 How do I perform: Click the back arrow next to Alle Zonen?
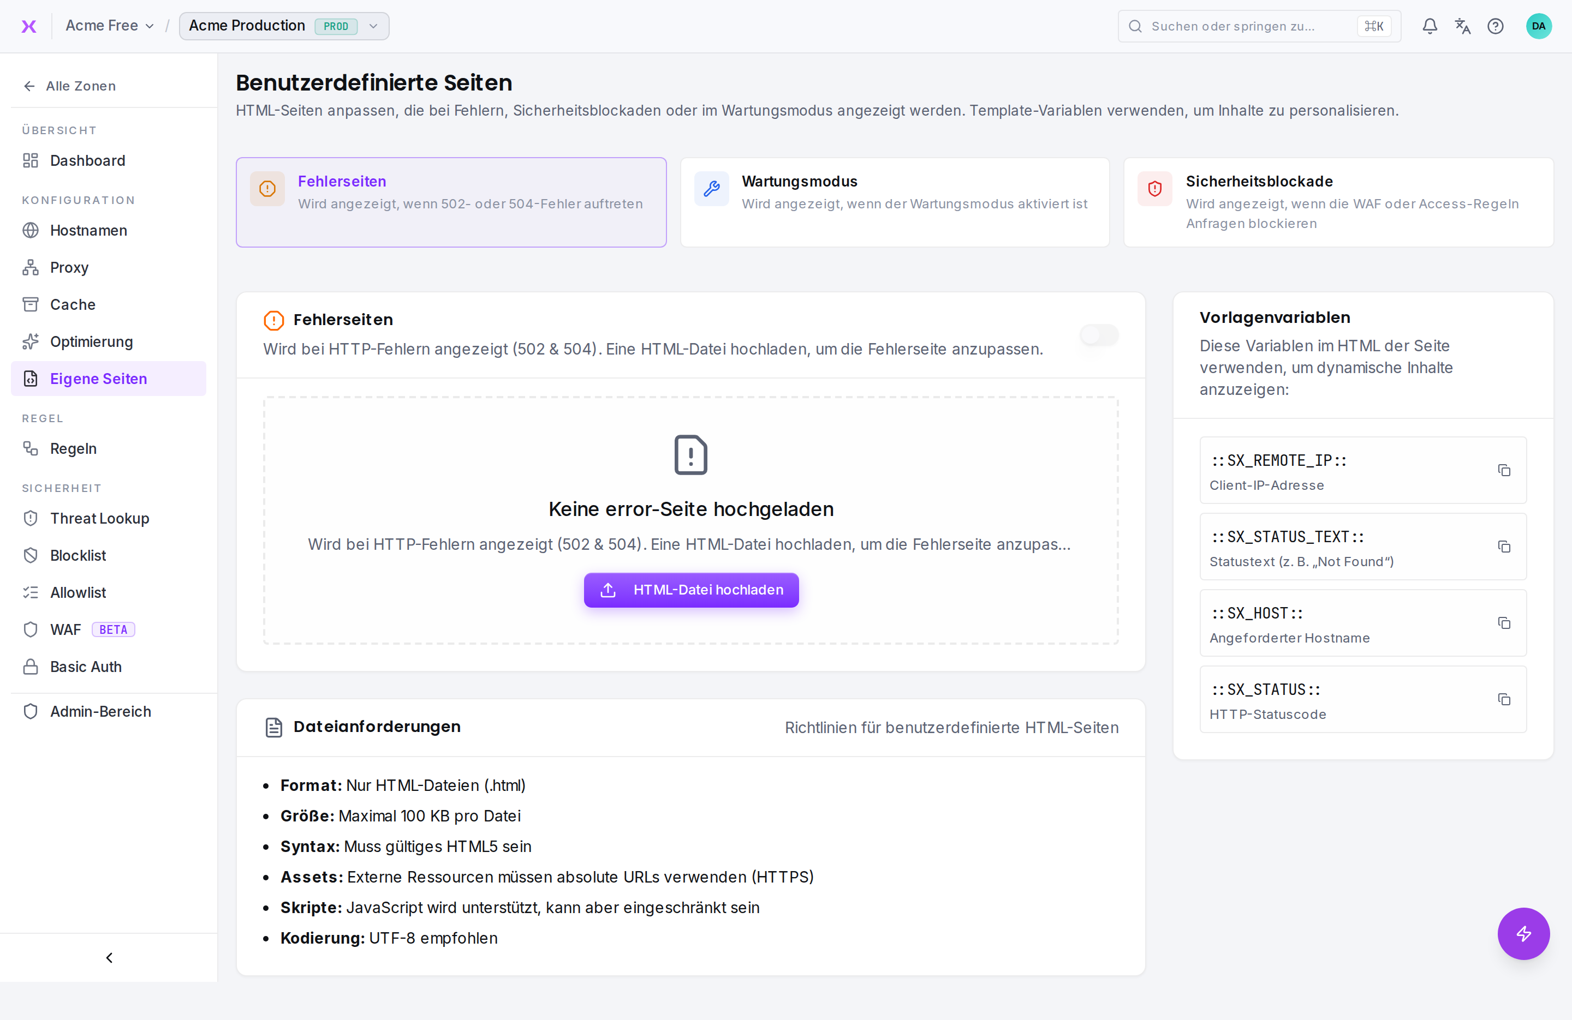click(x=29, y=86)
